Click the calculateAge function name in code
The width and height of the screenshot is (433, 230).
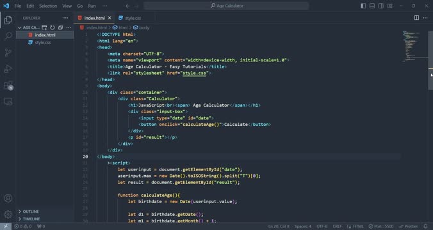[x=156, y=195]
